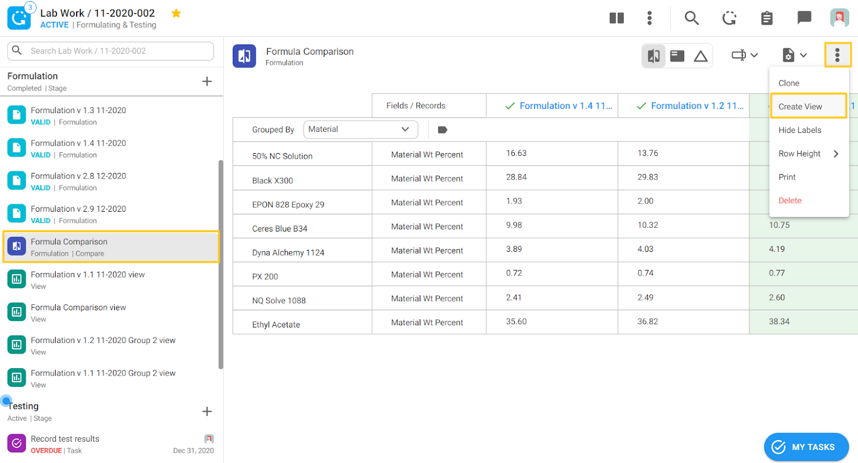Click the app logo with notification badge
The width and height of the screenshot is (858, 463).
(x=19, y=18)
